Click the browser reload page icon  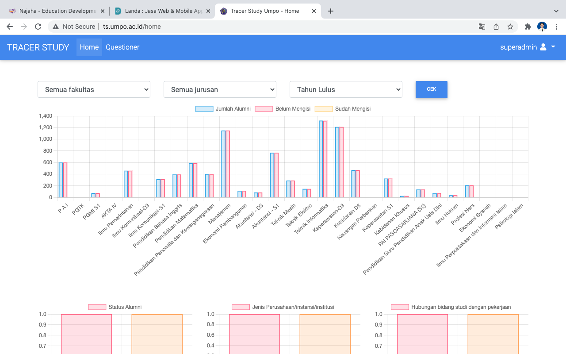click(x=38, y=27)
